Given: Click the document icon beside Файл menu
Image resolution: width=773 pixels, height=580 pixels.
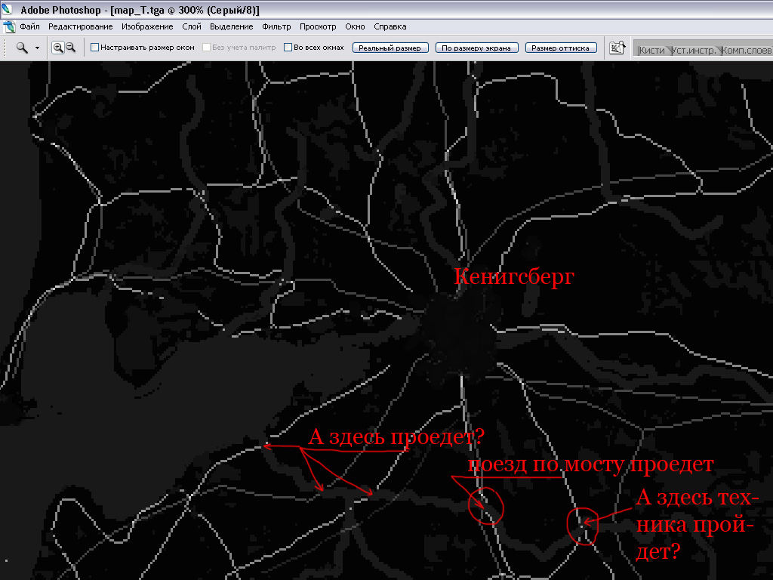Looking at the screenshot, I should 9,26.
